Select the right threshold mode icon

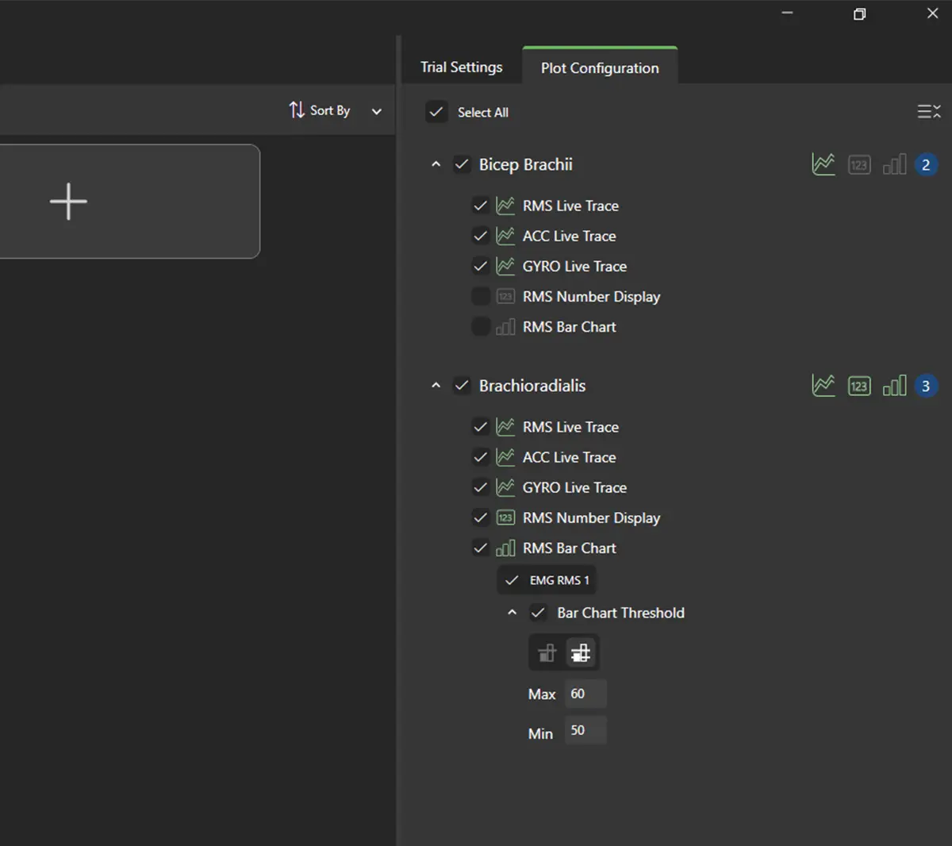coord(581,653)
